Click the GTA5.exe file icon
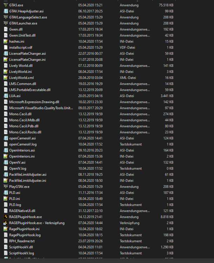214x263 pixels. (6, 5)
